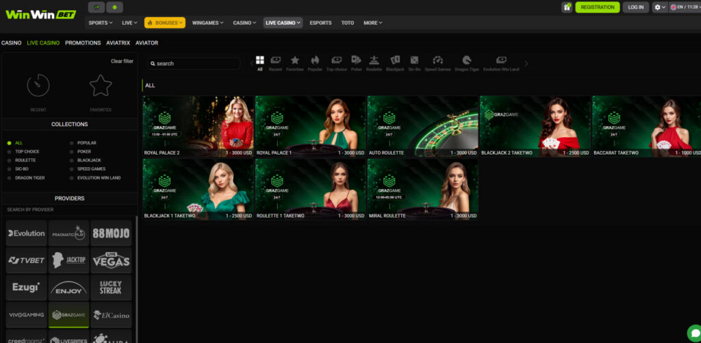Filter by Live Vegas provider logo
This screenshot has width=701, height=343.
111,260
